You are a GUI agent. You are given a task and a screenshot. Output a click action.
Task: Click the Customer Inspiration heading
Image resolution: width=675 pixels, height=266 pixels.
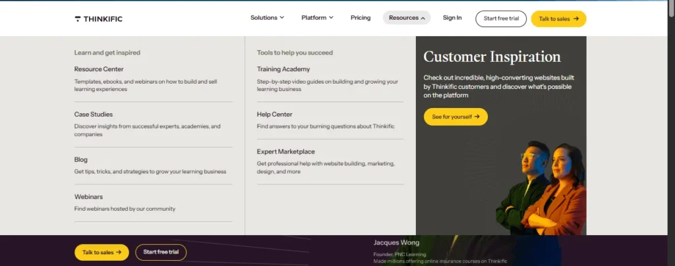tap(492, 57)
